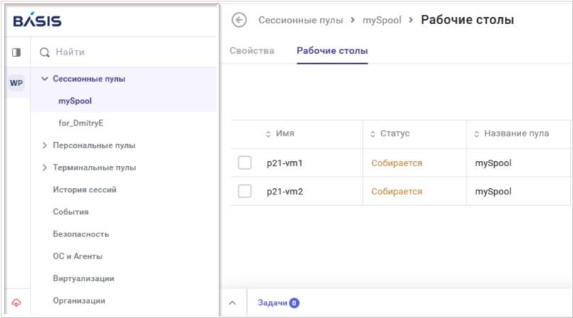Select the Рабочие столы tab

click(332, 51)
